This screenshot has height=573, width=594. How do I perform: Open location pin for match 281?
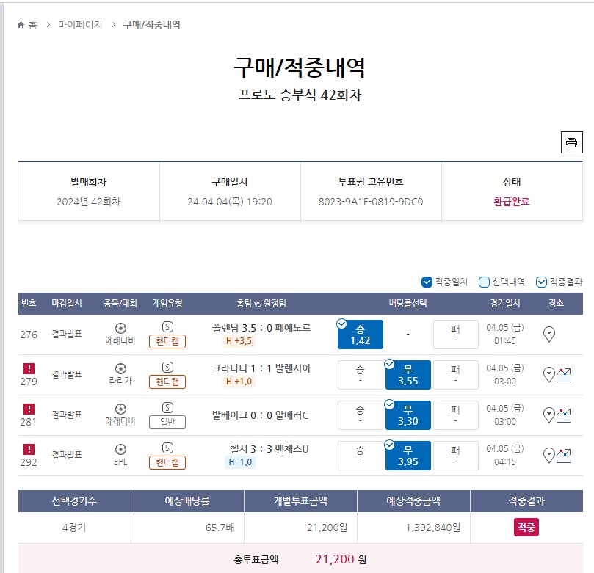coord(549,415)
